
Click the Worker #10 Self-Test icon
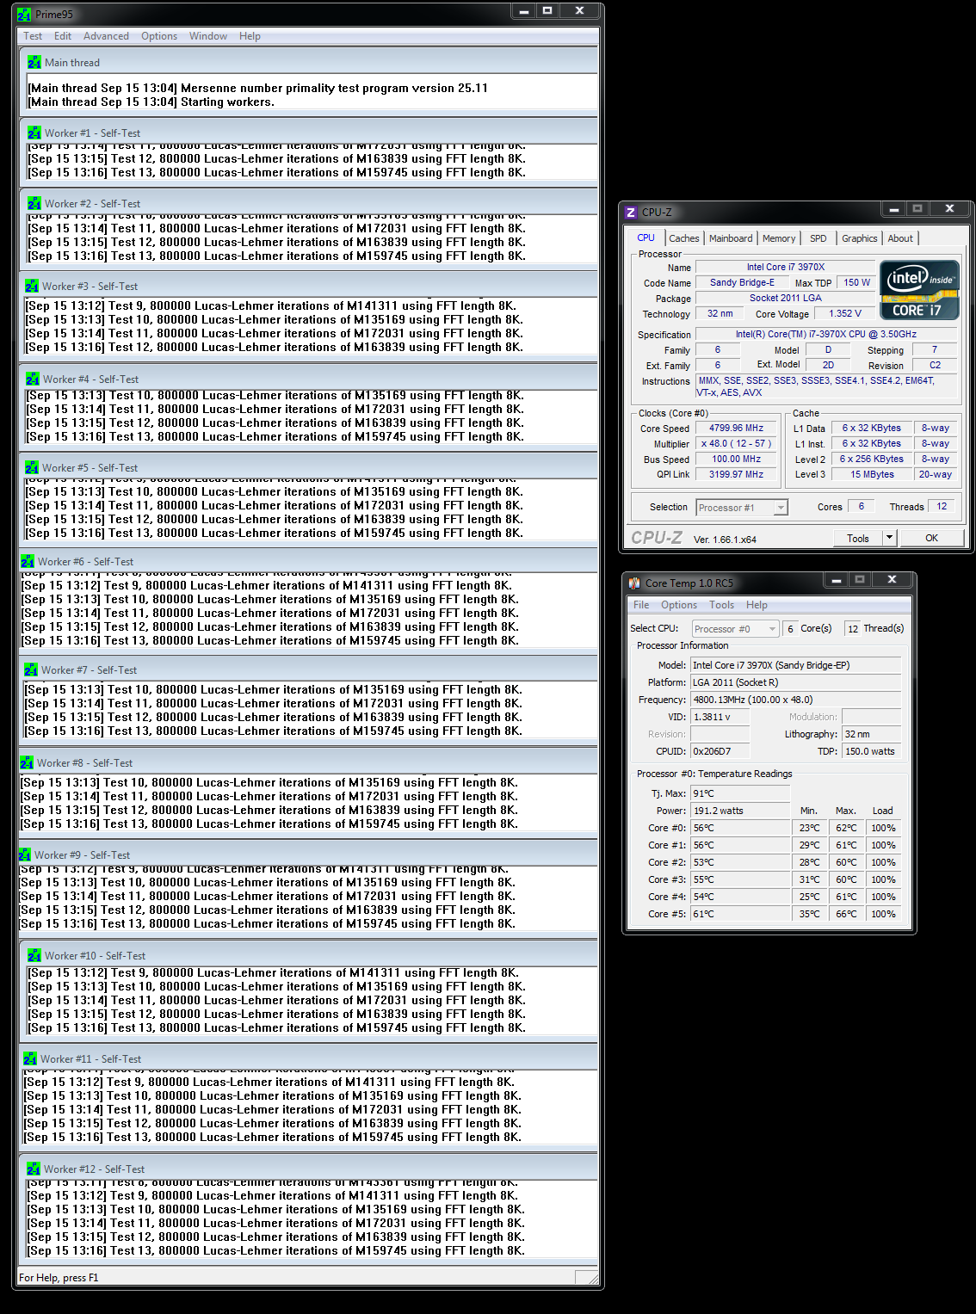[34, 956]
